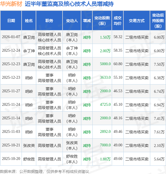Click the 日期 column header
This screenshot has width=166, height=174.
pos(11,21)
